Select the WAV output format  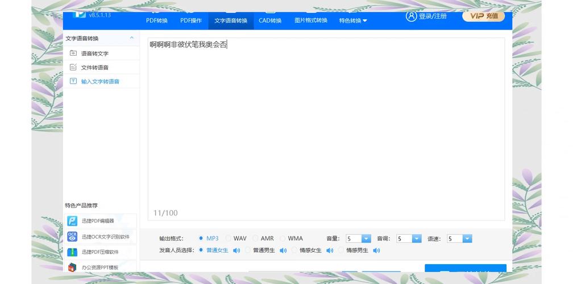click(236, 239)
